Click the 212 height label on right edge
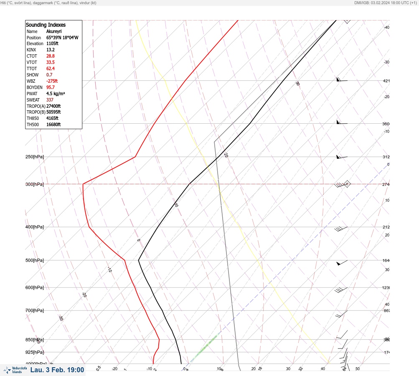Image resolution: width=419 pixels, height=376 pixels. [386, 227]
